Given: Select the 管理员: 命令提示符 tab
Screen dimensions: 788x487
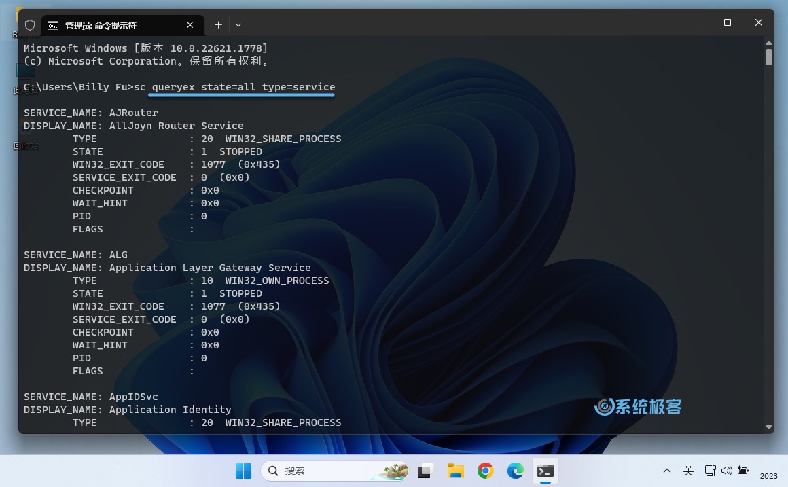Looking at the screenshot, I should coord(123,25).
